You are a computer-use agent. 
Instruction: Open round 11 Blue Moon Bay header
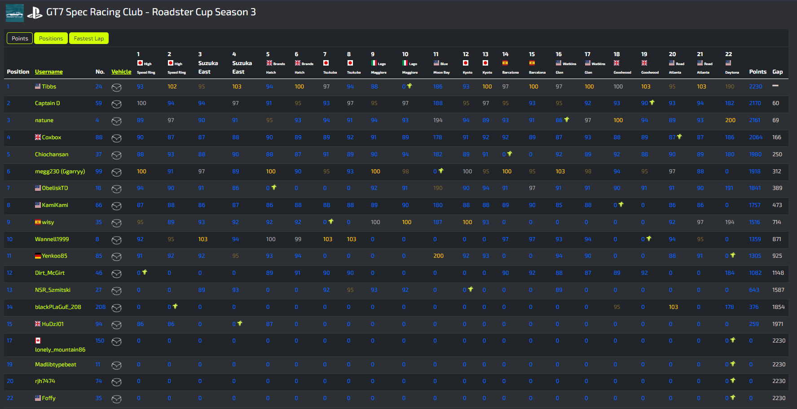point(441,63)
